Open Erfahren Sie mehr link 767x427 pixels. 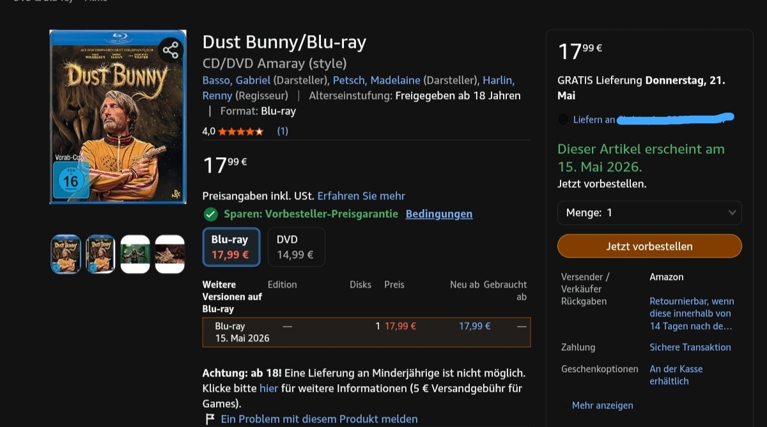pos(361,196)
